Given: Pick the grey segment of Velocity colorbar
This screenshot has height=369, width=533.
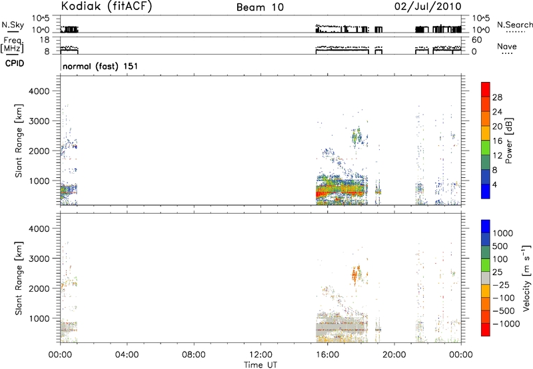Looking at the screenshot, I should pos(486,278).
